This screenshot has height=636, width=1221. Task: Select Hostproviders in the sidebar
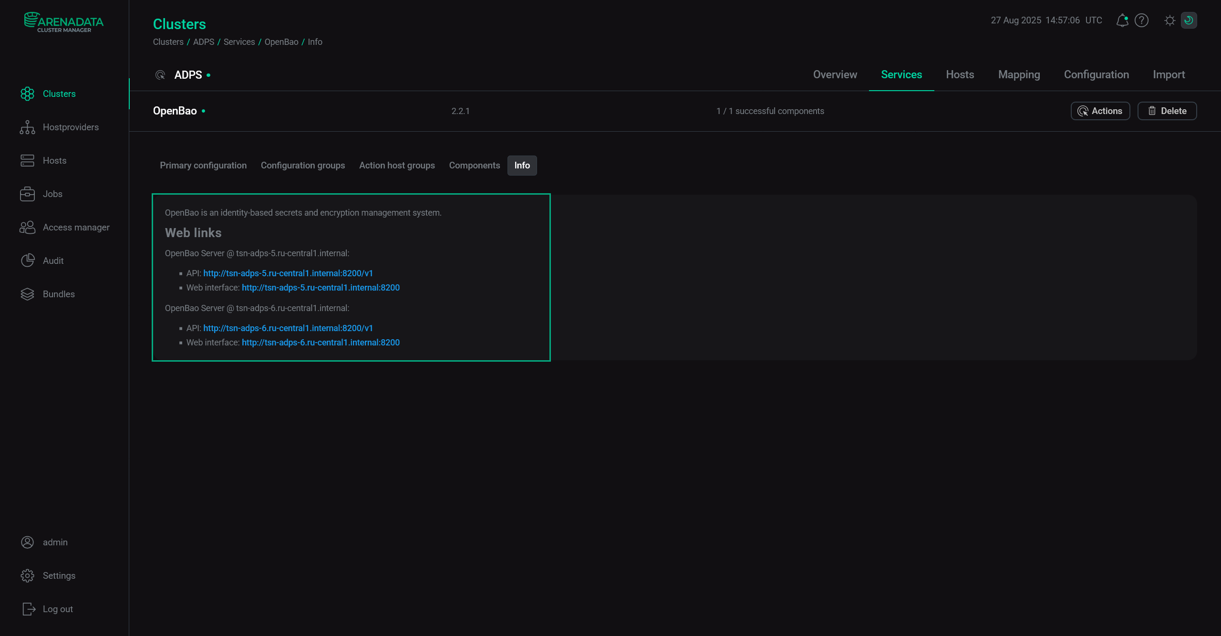71,127
